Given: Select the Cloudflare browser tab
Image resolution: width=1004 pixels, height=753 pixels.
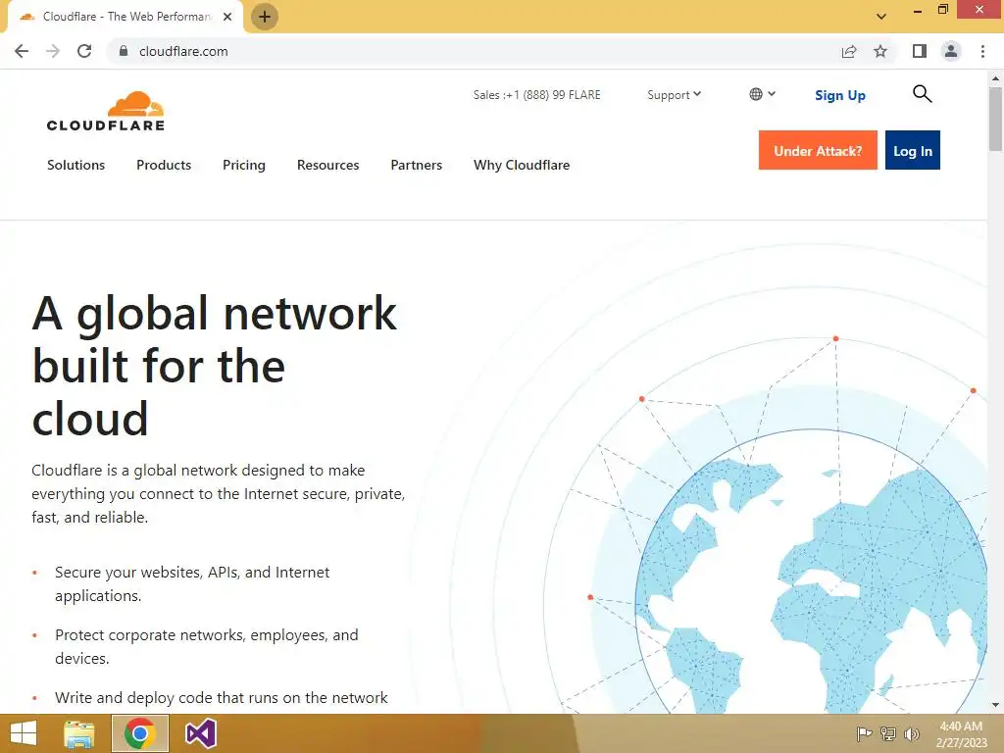Looking at the screenshot, I should pos(125,17).
